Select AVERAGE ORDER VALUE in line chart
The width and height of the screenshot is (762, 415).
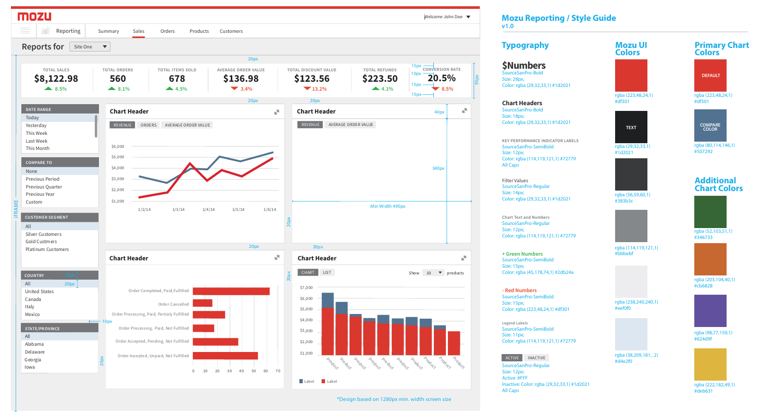[188, 125]
